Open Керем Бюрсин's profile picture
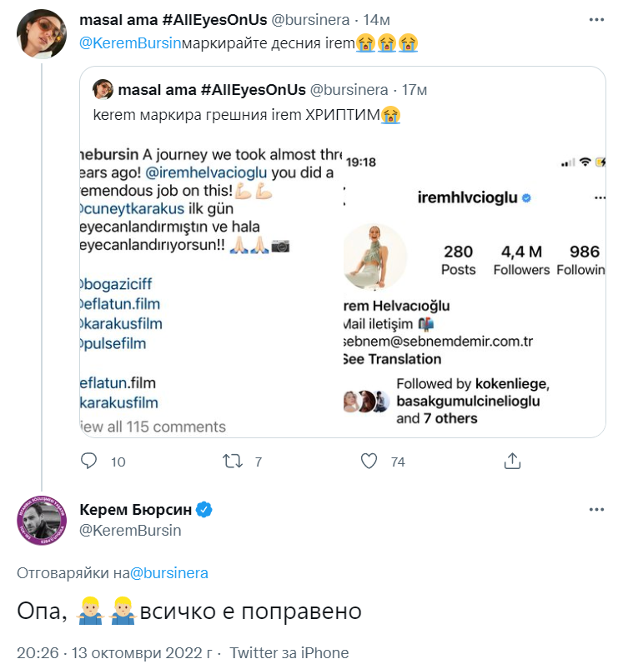 tap(41, 520)
